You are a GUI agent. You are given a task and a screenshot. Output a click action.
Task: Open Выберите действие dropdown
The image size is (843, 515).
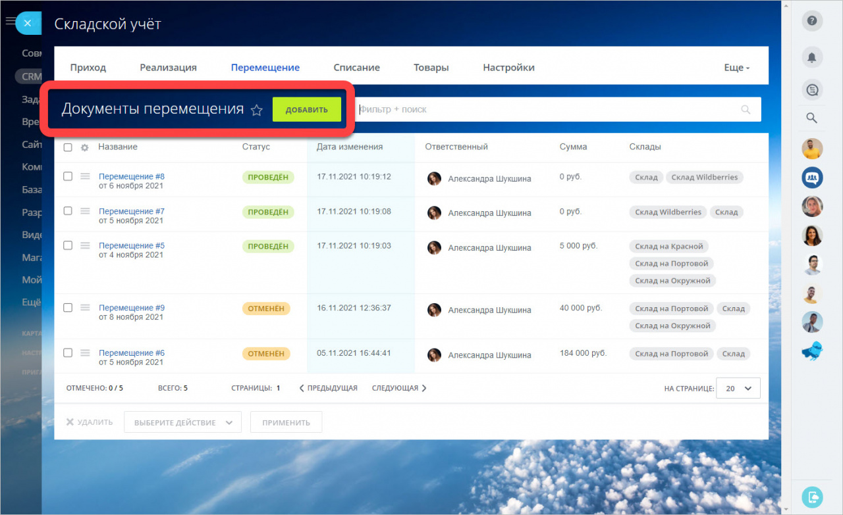coord(182,422)
